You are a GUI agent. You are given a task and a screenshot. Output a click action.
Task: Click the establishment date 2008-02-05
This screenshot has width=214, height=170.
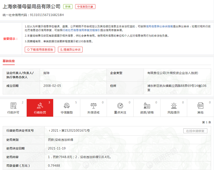tap(52, 86)
